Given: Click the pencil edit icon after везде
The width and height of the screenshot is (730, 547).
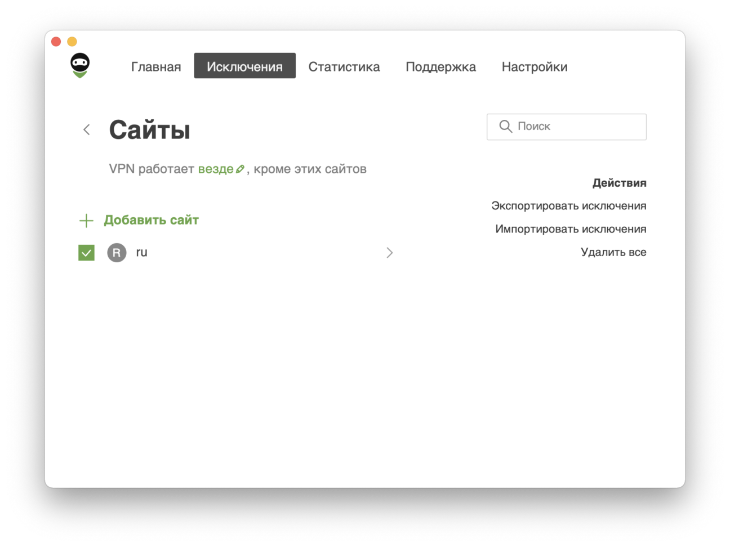Looking at the screenshot, I should (x=240, y=169).
